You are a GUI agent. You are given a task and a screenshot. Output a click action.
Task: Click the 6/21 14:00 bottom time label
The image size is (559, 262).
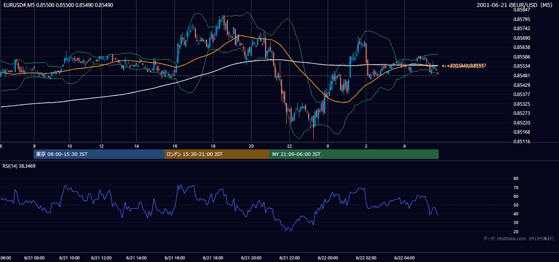click(136, 258)
